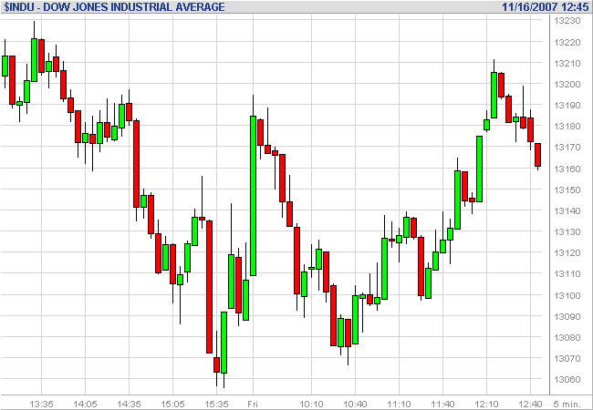
Task: Pick the 11:10 time axis label
Action: [399, 405]
